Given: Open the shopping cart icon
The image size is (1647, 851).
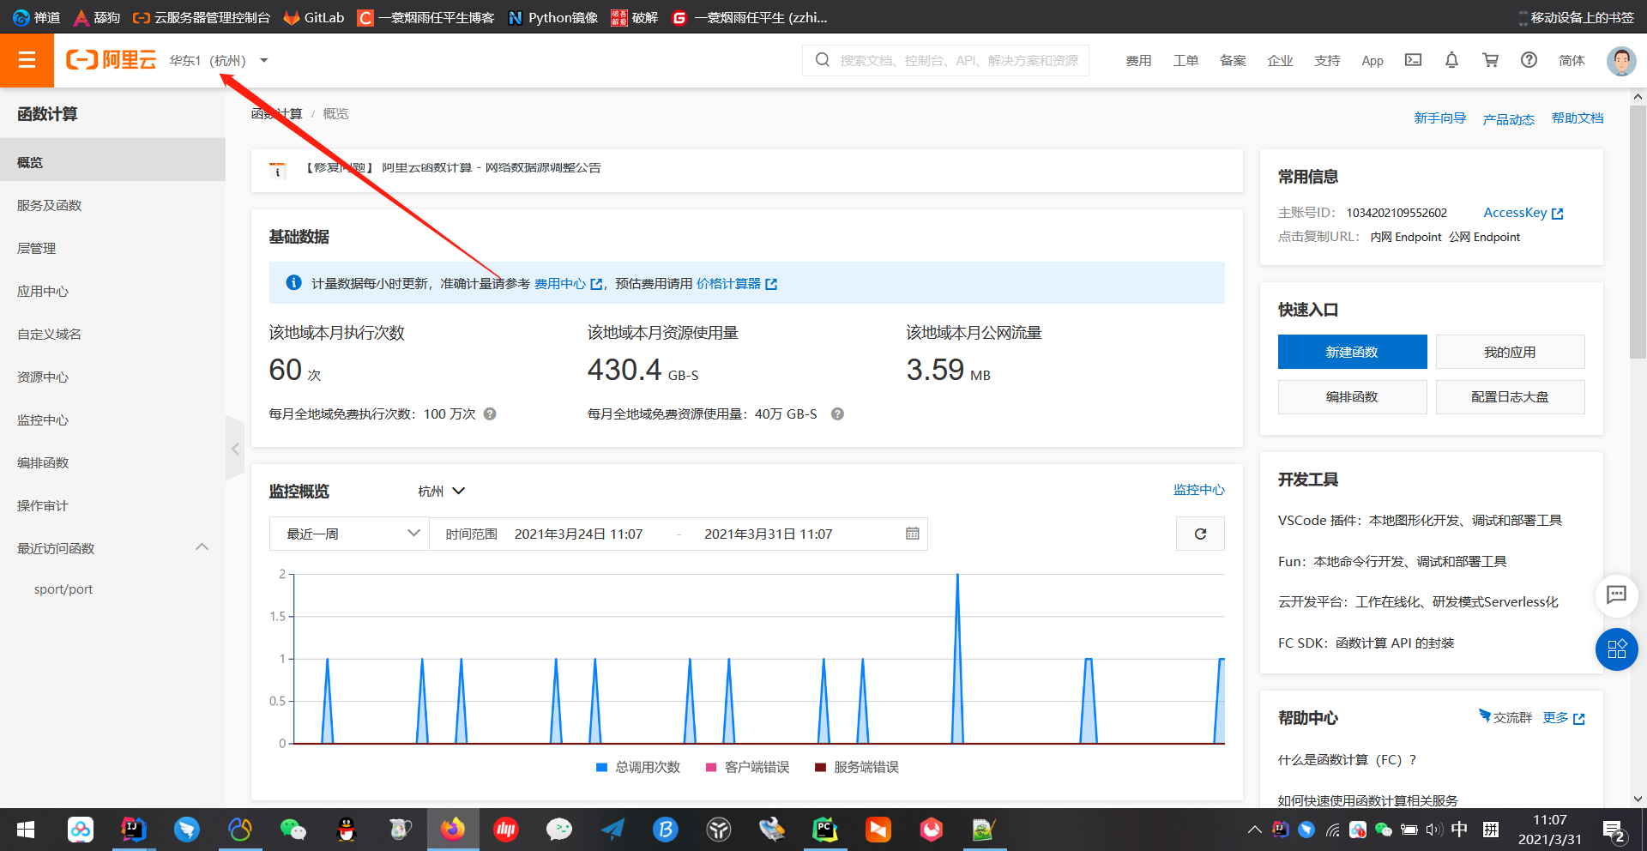Looking at the screenshot, I should (x=1490, y=60).
